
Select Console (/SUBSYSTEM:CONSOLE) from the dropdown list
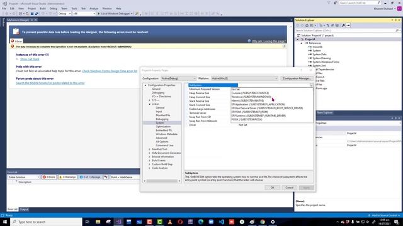[250, 93]
